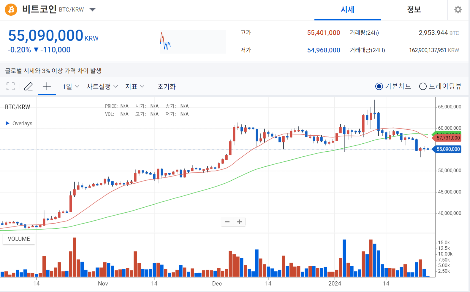Viewport: 470px width, 292px height.
Task: Toggle fullscreen chart mode icon
Action: click(11, 86)
